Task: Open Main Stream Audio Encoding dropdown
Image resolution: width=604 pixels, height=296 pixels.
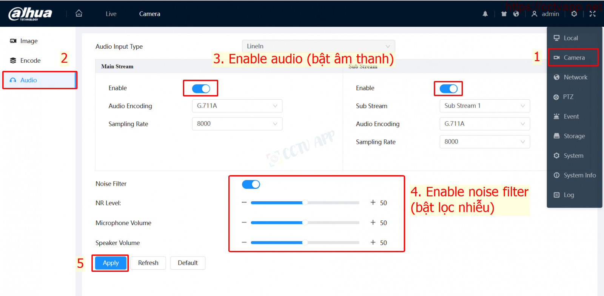Action: coord(237,106)
